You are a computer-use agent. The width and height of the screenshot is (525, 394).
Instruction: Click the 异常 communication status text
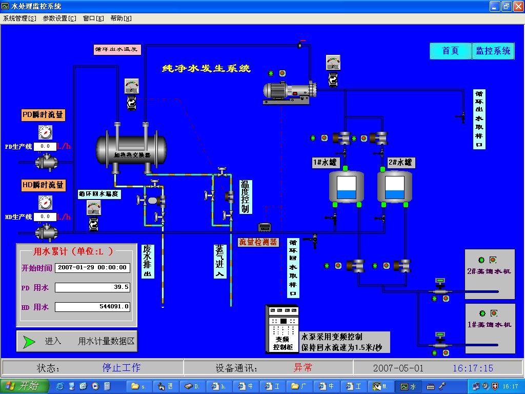coord(302,368)
